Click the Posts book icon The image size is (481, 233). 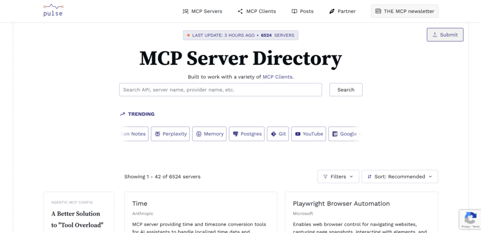click(294, 11)
